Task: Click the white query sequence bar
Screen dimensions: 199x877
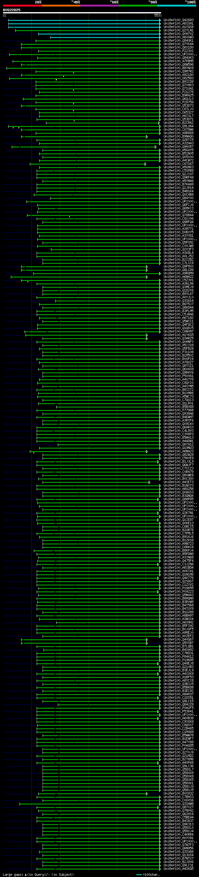Action: click(82, 13)
